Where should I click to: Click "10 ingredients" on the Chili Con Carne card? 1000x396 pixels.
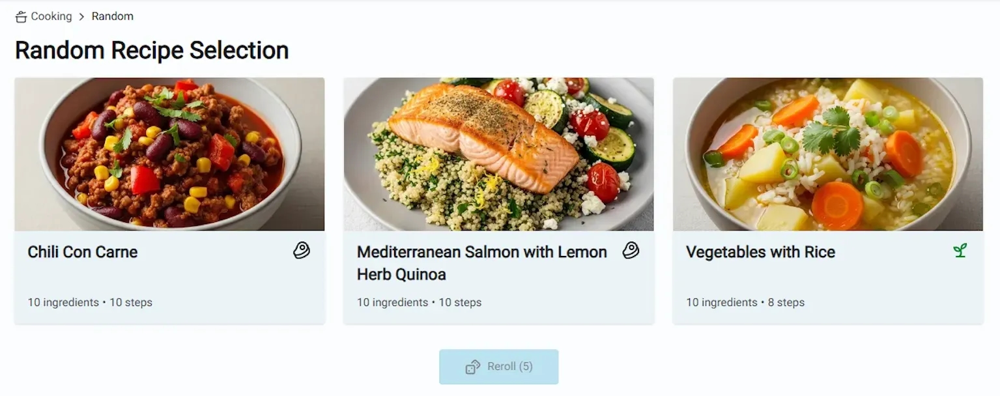tap(63, 302)
